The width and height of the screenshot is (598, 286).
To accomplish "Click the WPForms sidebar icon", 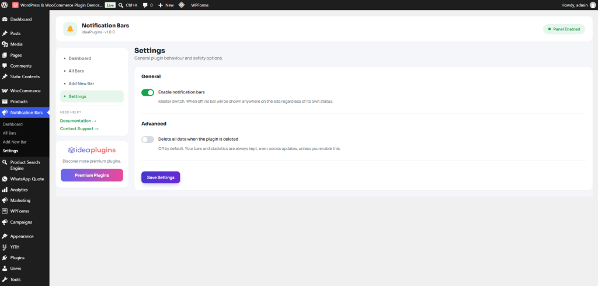I will point(5,211).
